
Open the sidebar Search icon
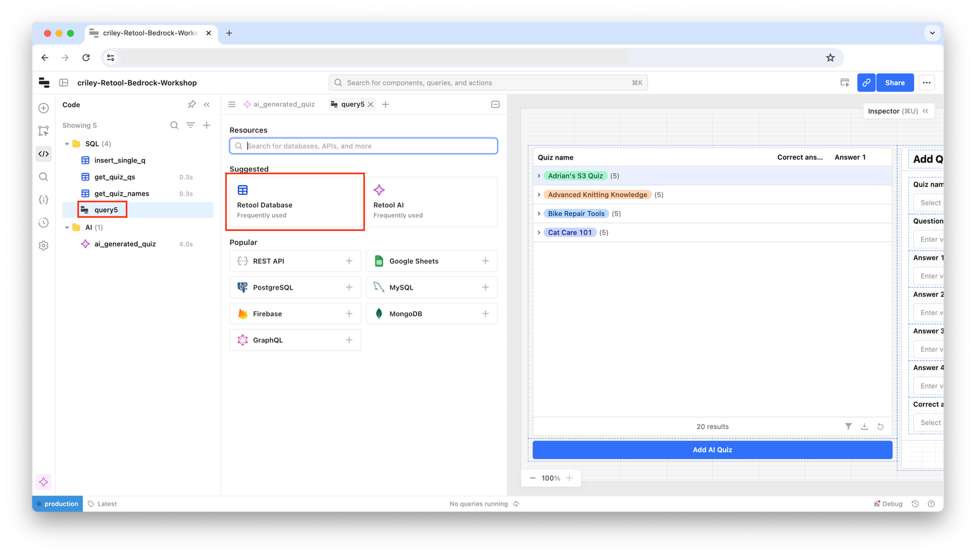tap(43, 177)
